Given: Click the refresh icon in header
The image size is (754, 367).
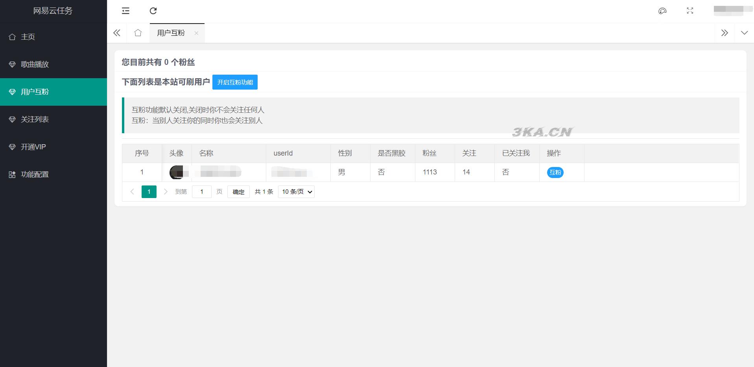Looking at the screenshot, I should [x=153, y=11].
